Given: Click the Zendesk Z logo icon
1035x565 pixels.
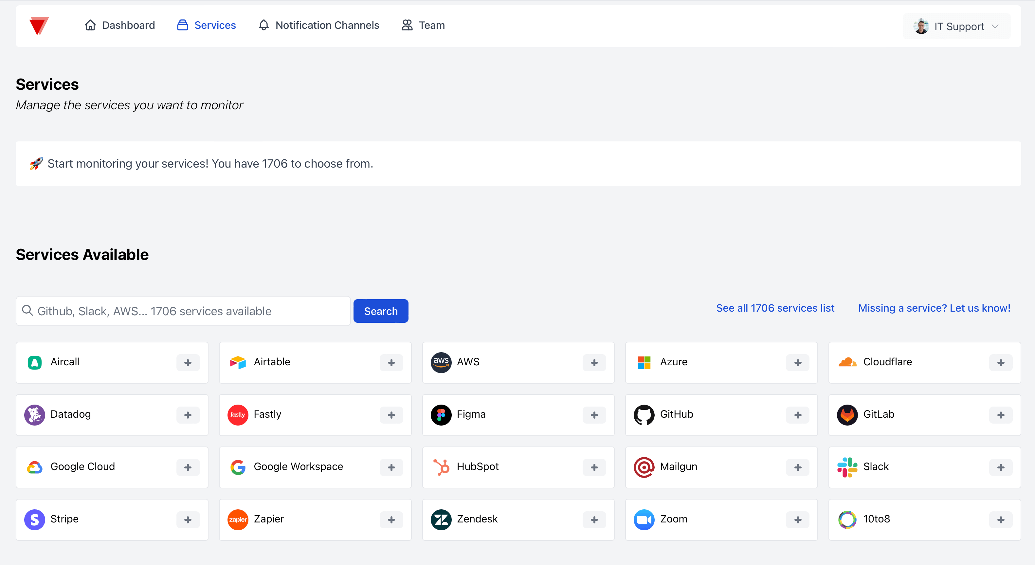Looking at the screenshot, I should click(x=441, y=519).
